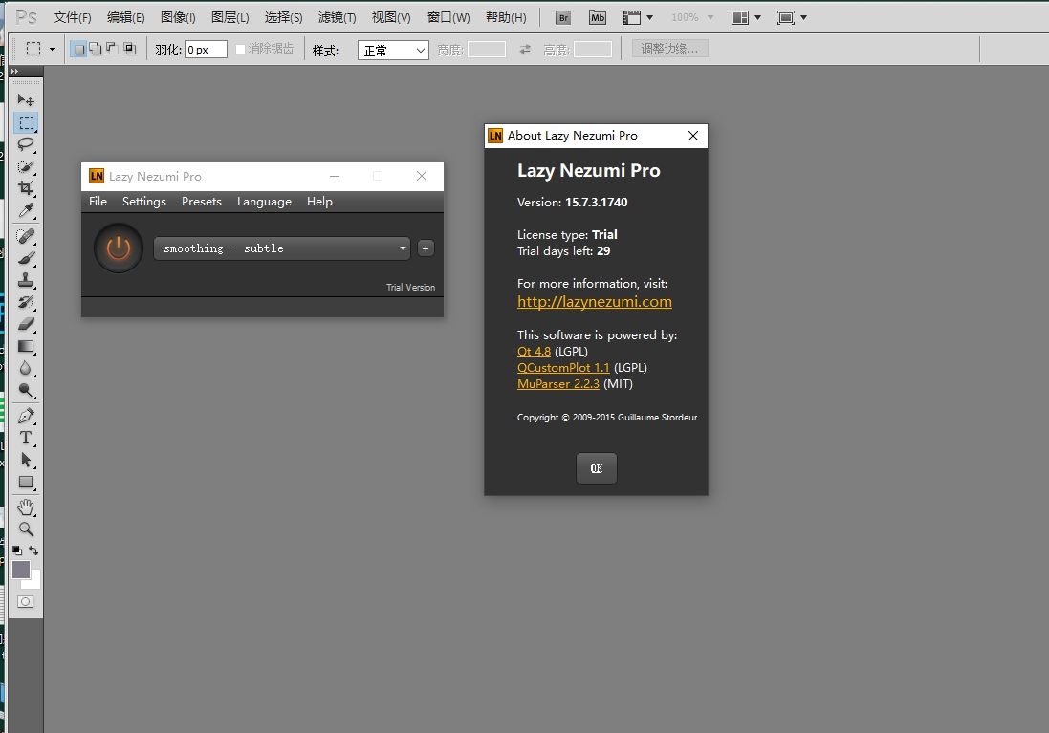Select the Pen tool

[x=26, y=416]
